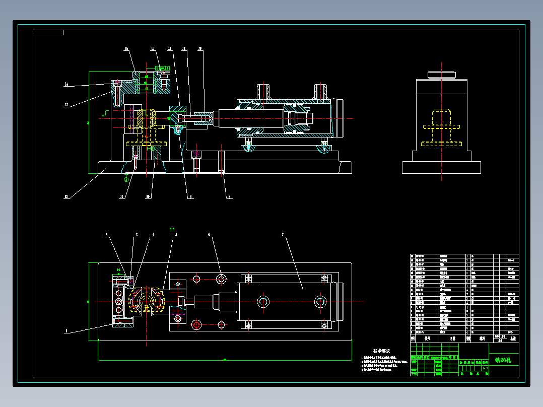Select the cap atop the side view
Image resolution: width=543 pixels, height=407 pixels.
pyautogui.click(x=442, y=75)
